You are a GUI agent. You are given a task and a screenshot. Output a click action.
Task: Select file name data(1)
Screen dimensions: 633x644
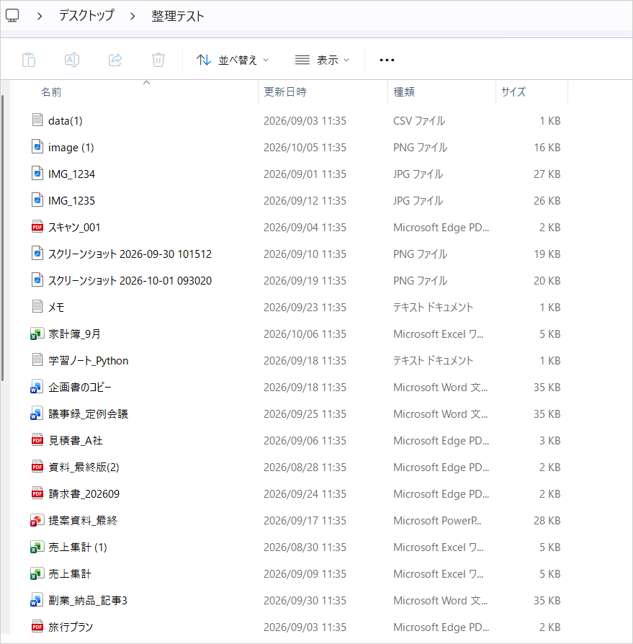coord(66,121)
